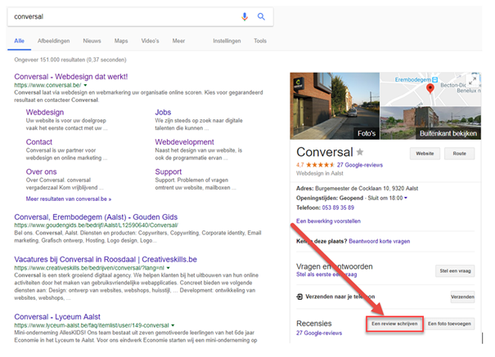Click phone number 053 89 35 89

pyautogui.click(x=338, y=208)
